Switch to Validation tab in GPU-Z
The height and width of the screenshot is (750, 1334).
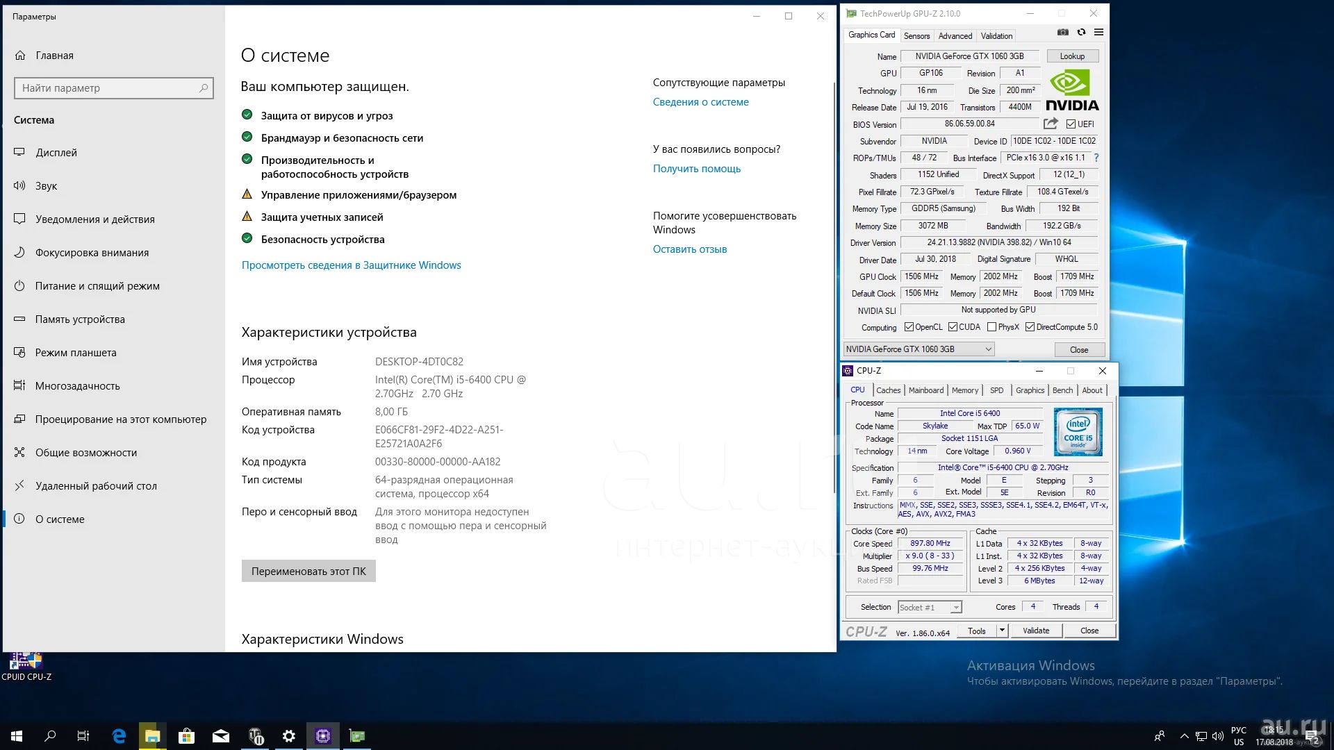click(996, 36)
